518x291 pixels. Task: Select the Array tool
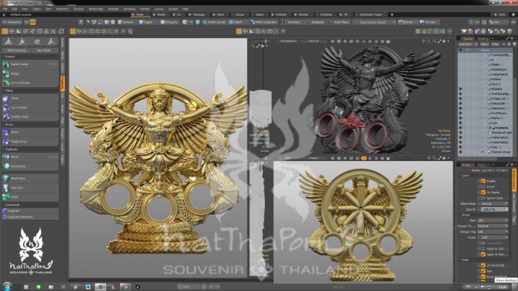pos(30,132)
